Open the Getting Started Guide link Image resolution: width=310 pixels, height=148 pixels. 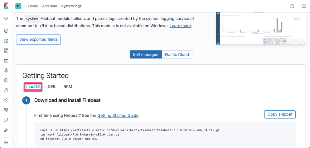tap(118, 115)
